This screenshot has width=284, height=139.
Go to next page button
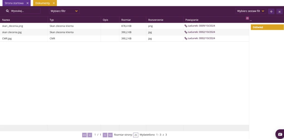point(105,135)
